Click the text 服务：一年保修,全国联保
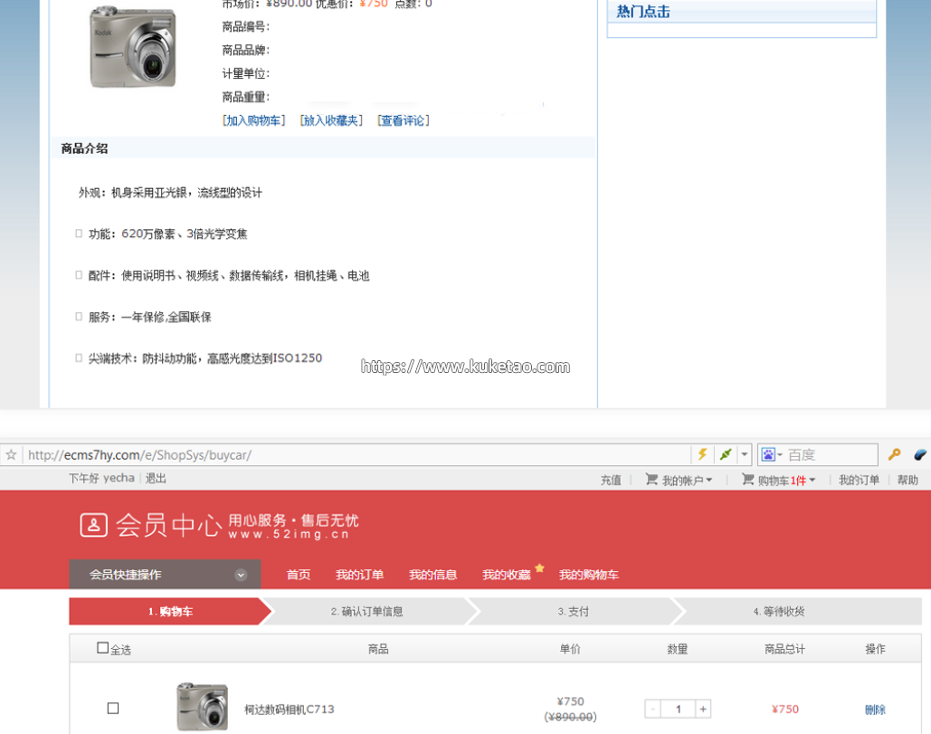The height and width of the screenshot is (734, 931). point(149,317)
